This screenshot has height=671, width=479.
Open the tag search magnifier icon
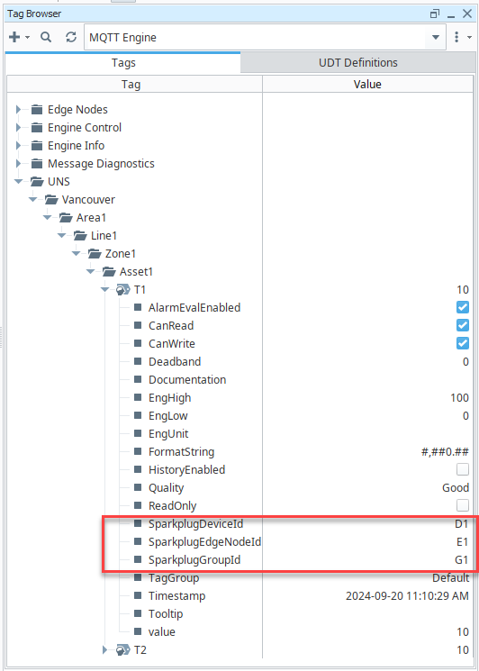click(46, 37)
